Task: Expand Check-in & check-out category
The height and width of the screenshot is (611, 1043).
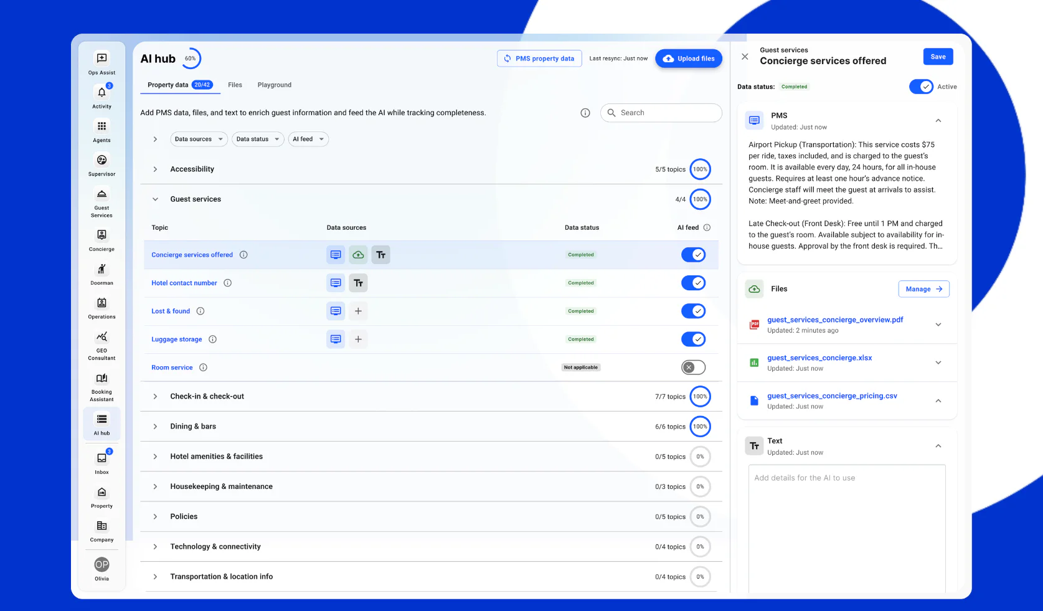Action: point(155,396)
